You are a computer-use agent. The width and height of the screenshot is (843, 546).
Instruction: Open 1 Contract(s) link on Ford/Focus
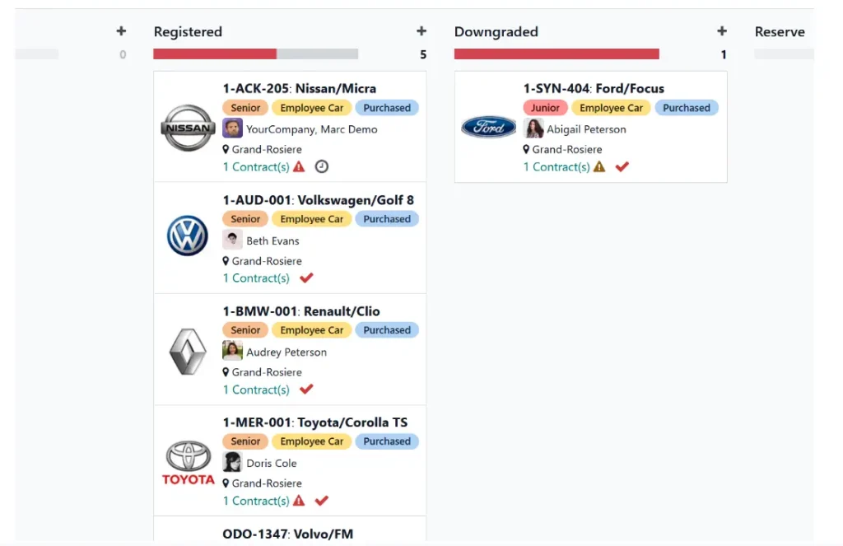557,166
